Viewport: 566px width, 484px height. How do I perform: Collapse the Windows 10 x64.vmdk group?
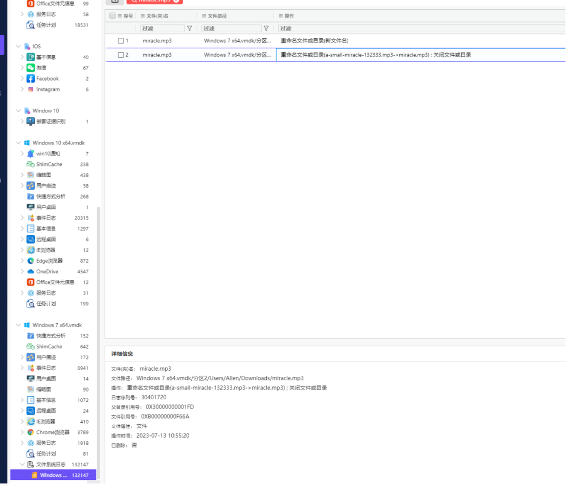[x=18, y=143]
